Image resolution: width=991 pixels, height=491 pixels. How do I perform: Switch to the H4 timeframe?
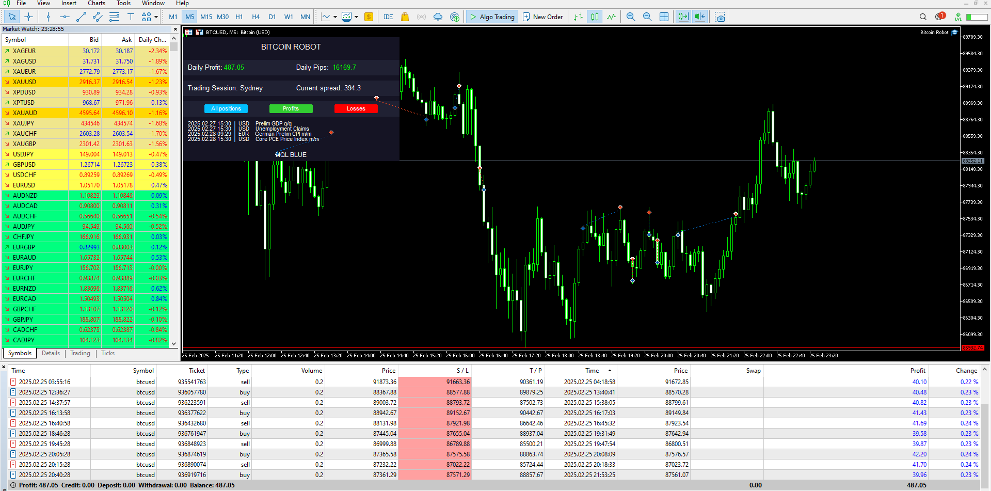click(256, 17)
